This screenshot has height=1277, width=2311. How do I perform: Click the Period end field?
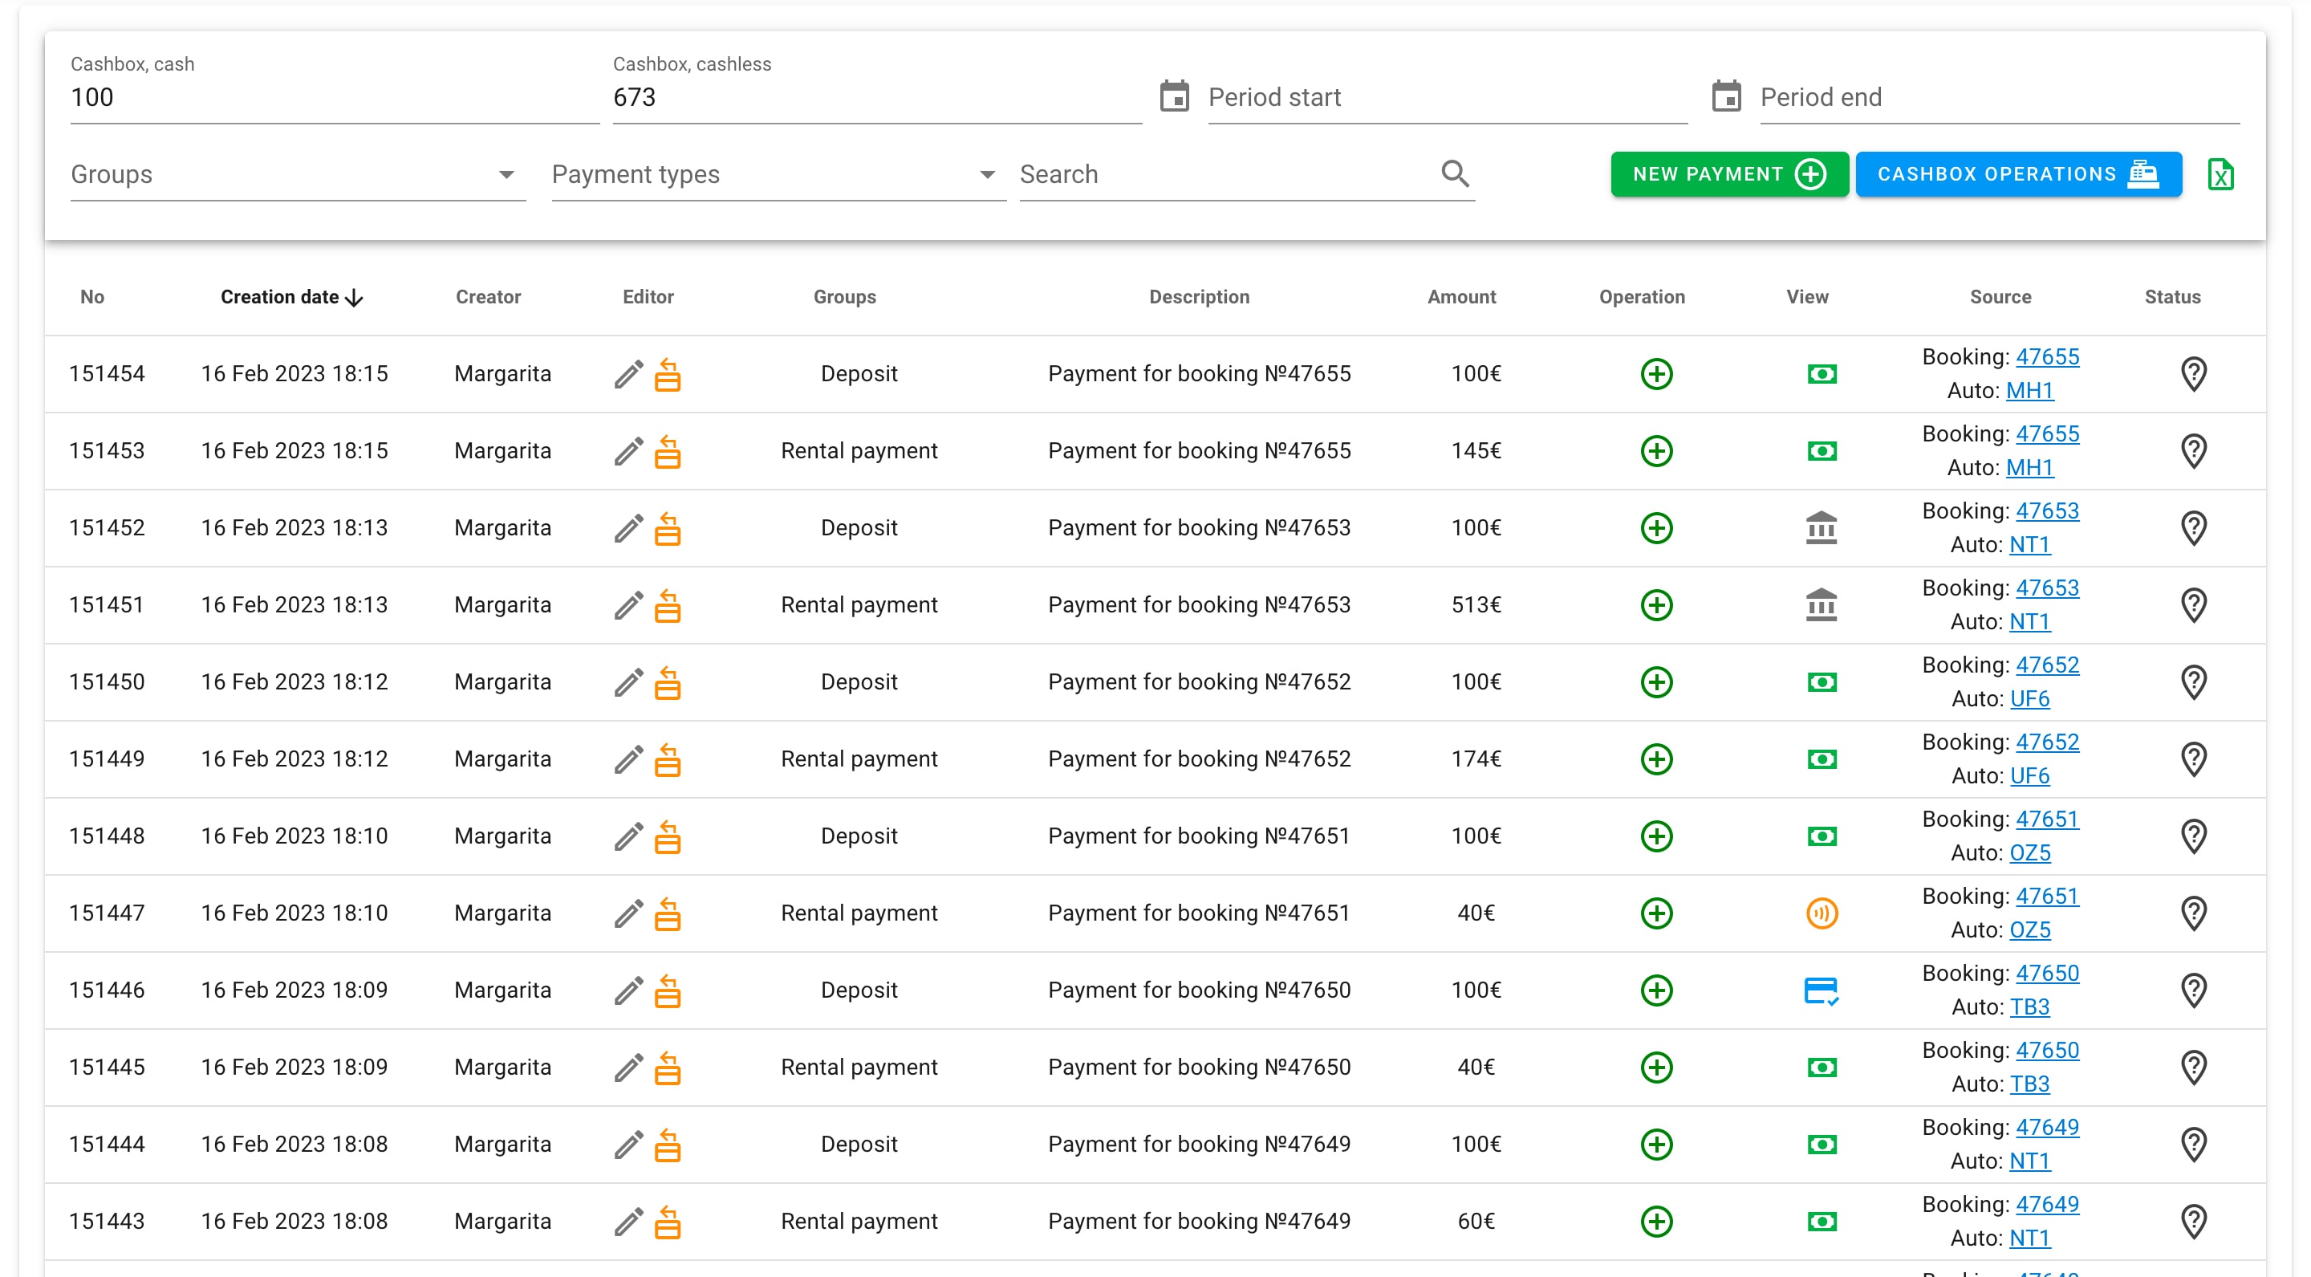coord(2000,97)
